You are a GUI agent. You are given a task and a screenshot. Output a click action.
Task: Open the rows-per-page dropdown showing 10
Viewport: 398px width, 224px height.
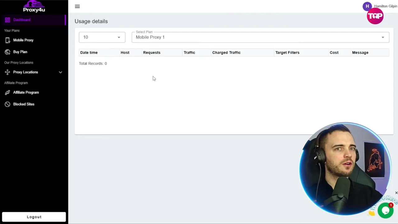102,37
